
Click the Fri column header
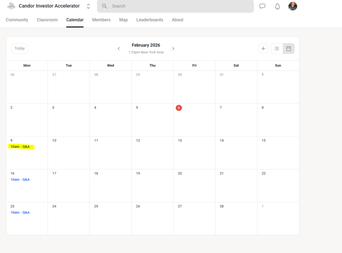pyautogui.click(x=194, y=65)
